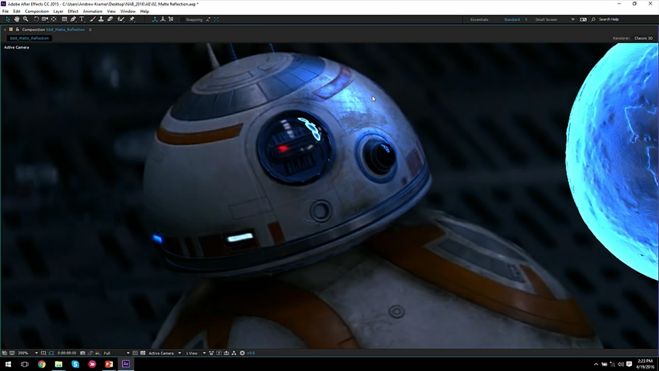659x371 pixels.
Task: Select the Brush tool
Action: coord(93,19)
